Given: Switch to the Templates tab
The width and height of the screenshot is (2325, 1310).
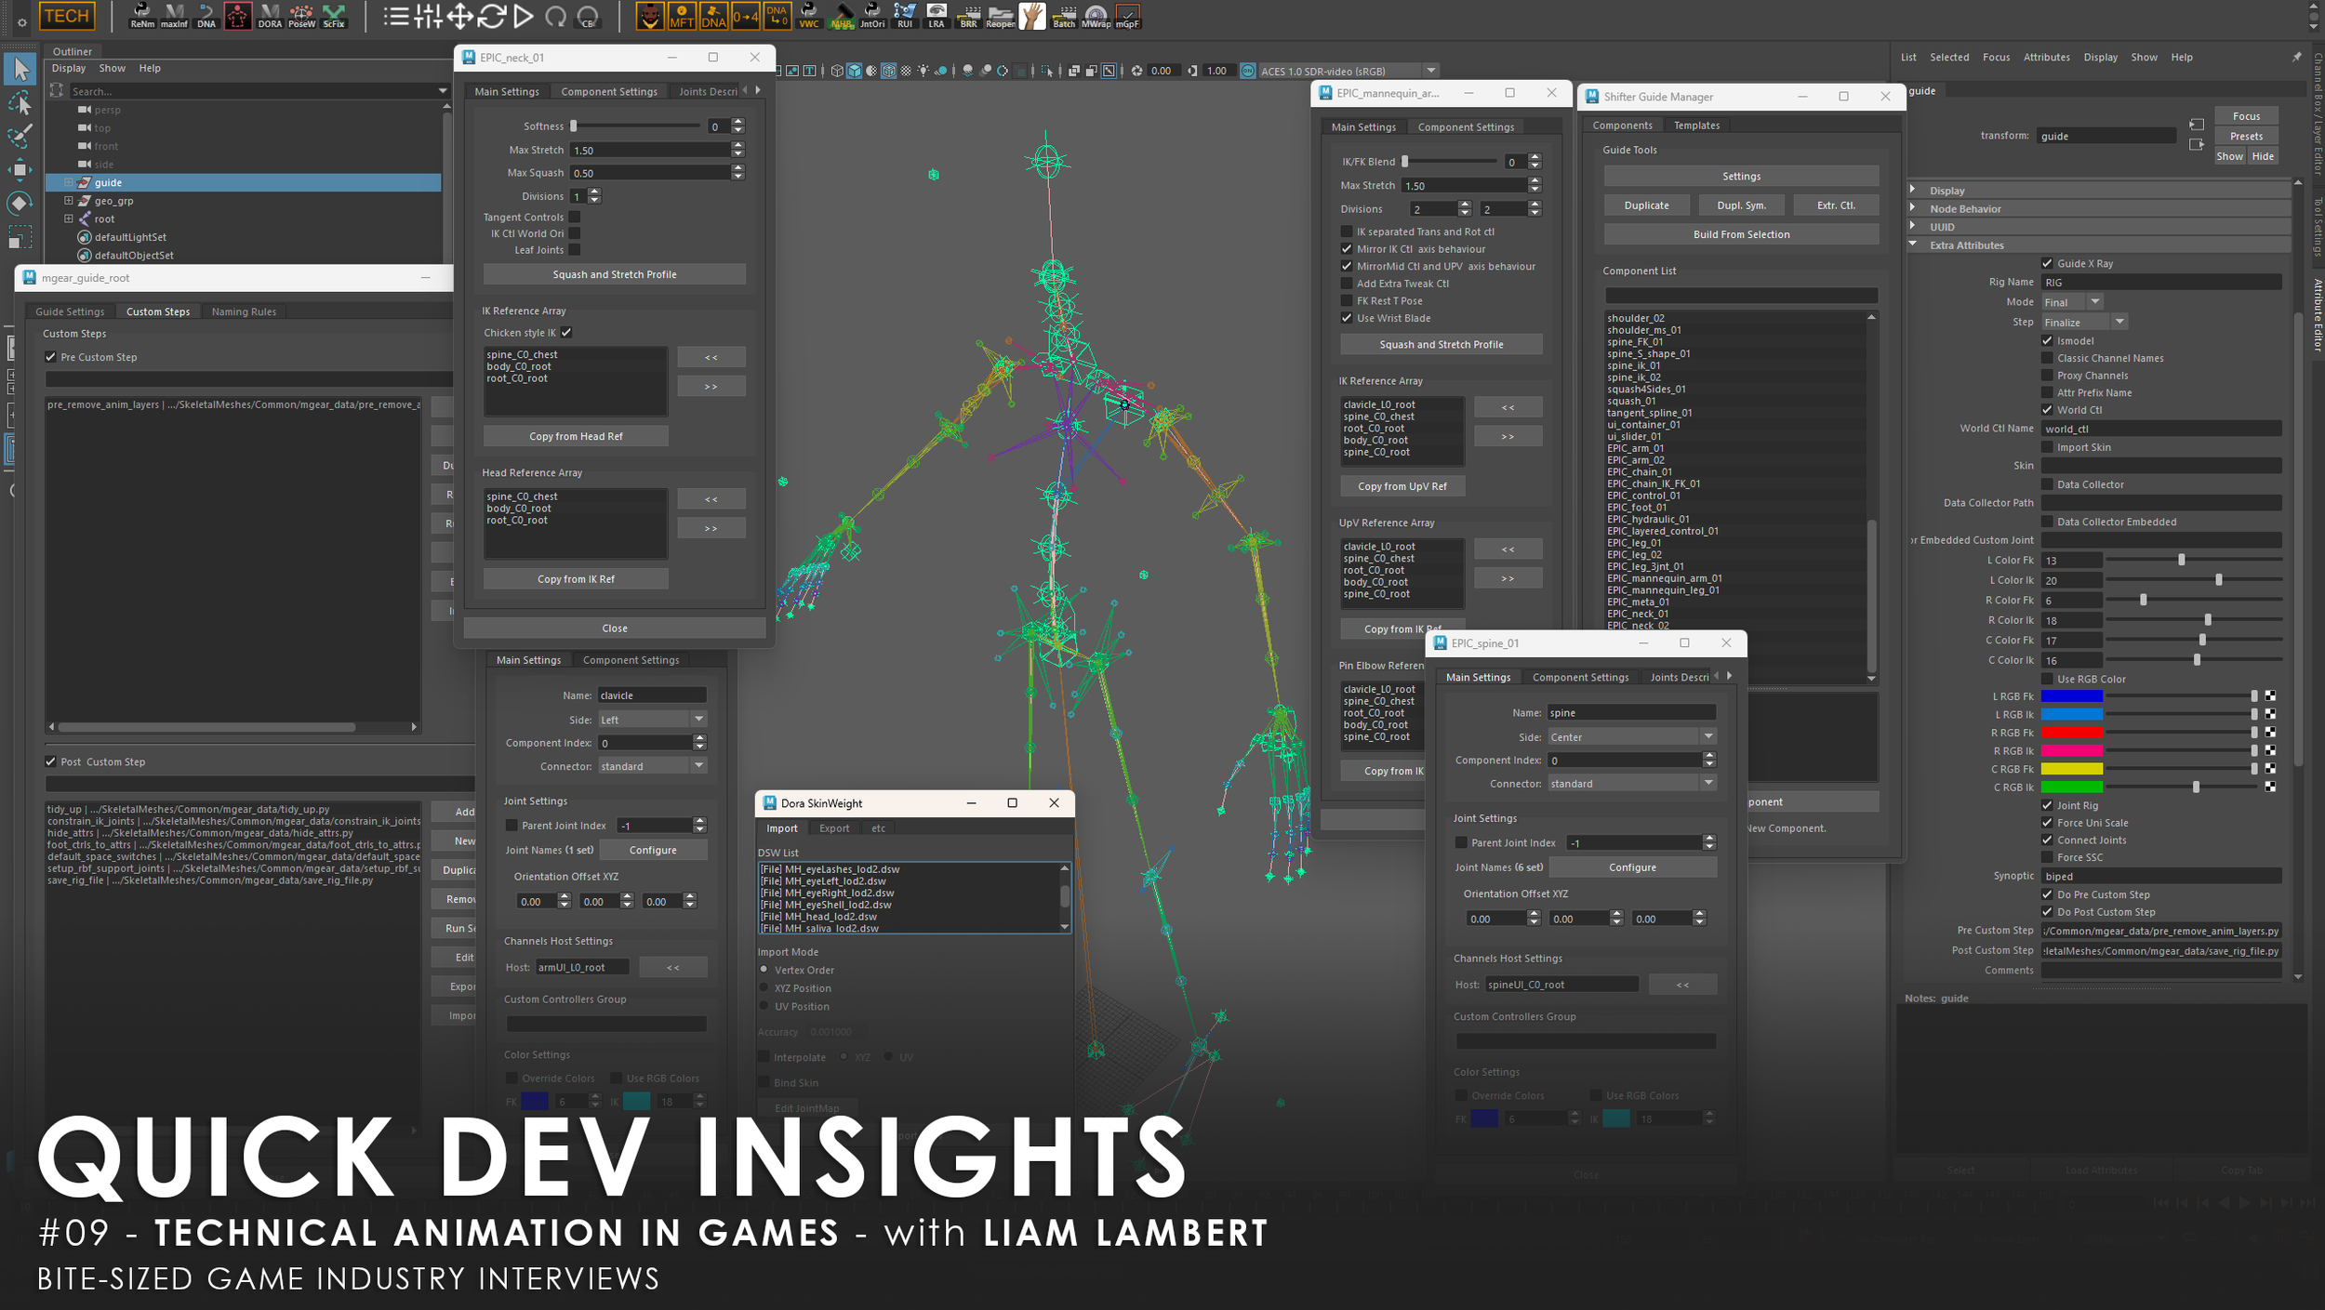Looking at the screenshot, I should point(1696,126).
